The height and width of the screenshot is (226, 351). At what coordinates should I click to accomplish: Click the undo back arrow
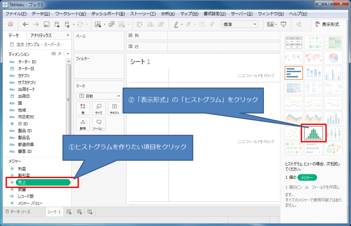pos(26,24)
